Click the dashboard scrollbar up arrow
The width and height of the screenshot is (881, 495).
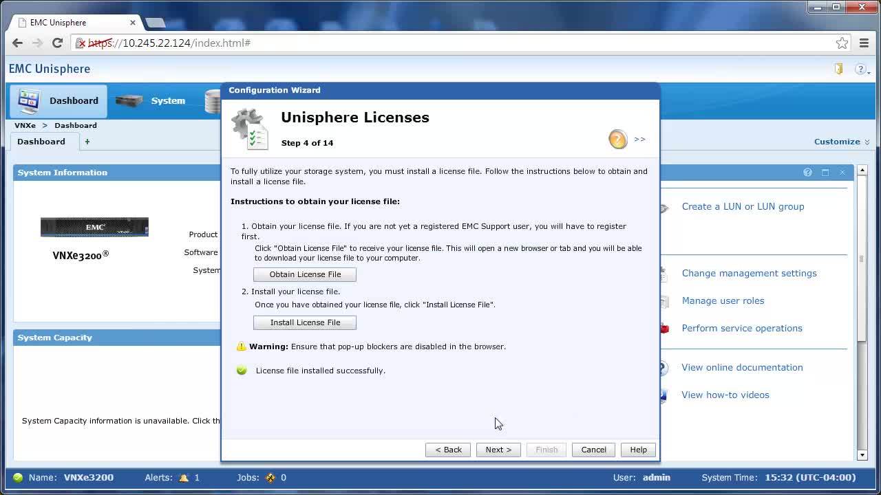click(862, 170)
